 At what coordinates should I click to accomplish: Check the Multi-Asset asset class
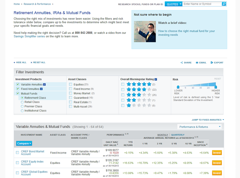point(70,107)
